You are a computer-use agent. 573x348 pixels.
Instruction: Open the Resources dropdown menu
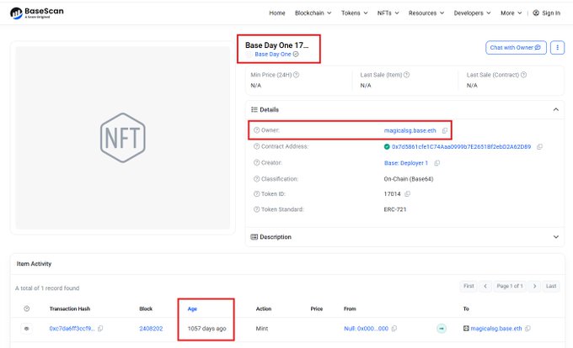426,13
